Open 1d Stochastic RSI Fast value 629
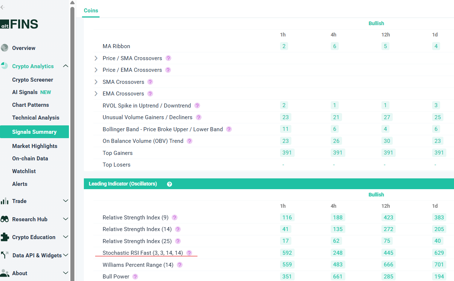 [439, 253]
